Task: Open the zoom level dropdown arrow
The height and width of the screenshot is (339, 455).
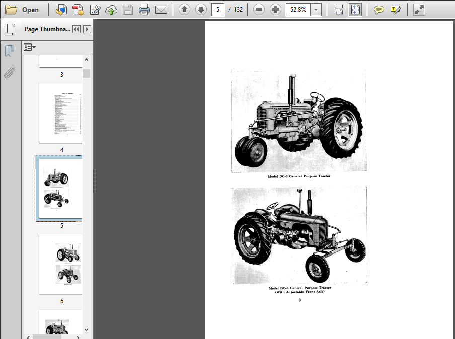Action: click(x=316, y=10)
